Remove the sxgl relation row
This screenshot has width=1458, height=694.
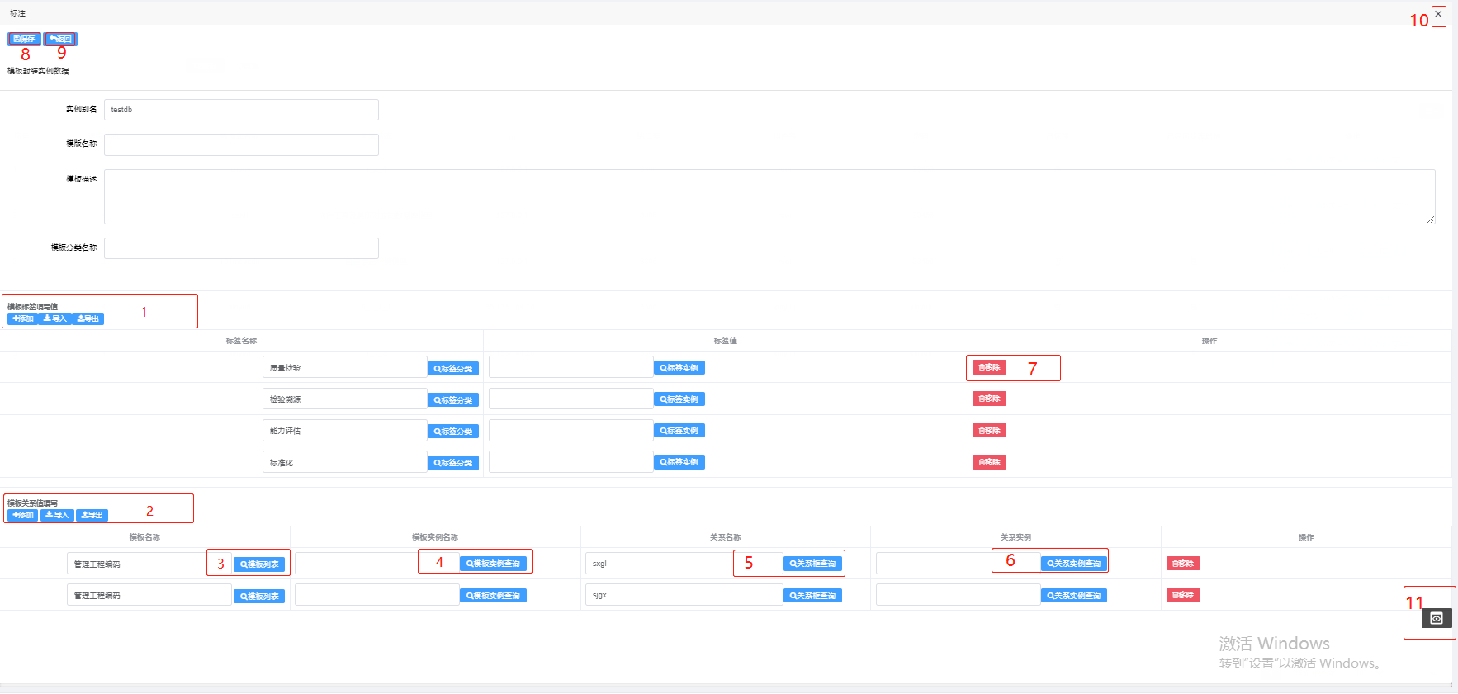(1182, 564)
